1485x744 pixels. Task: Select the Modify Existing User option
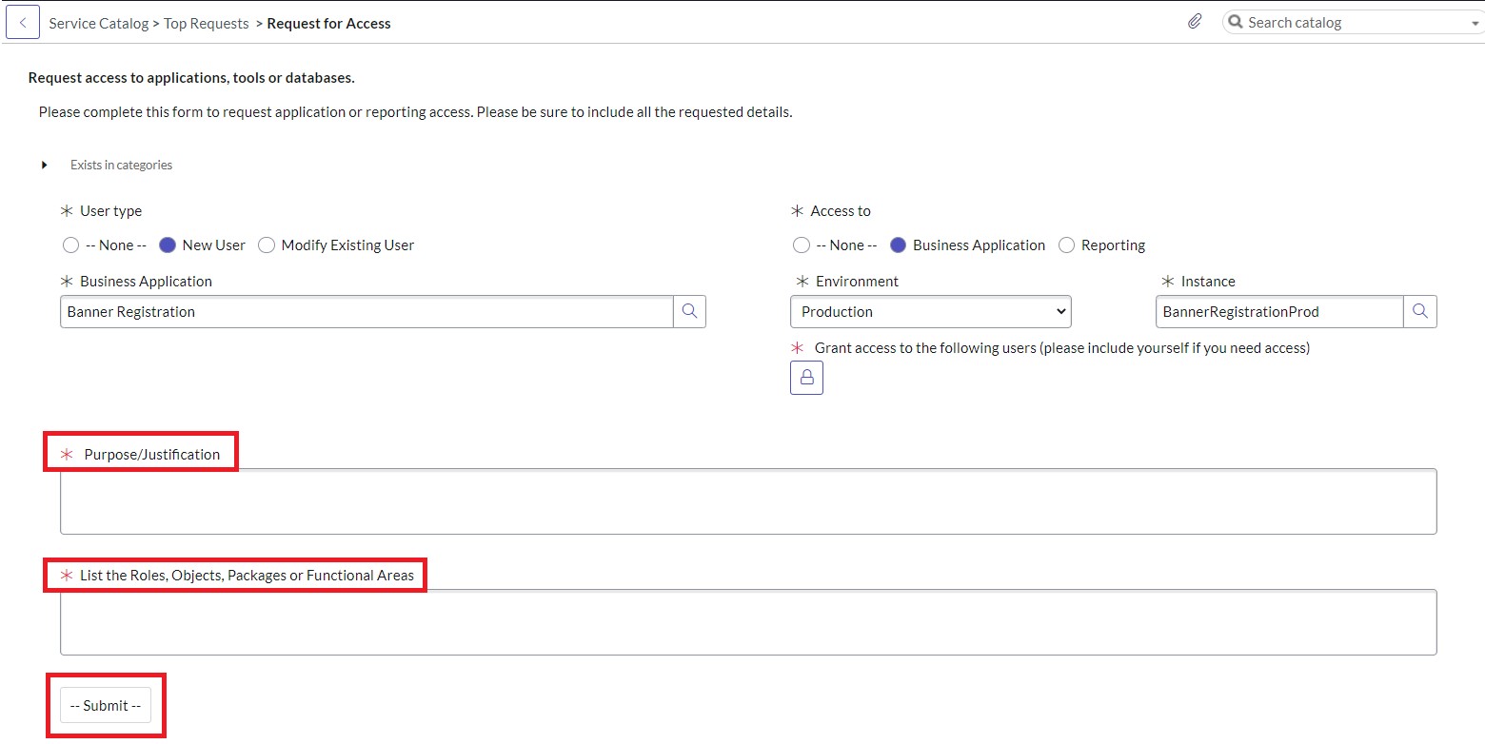[266, 245]
